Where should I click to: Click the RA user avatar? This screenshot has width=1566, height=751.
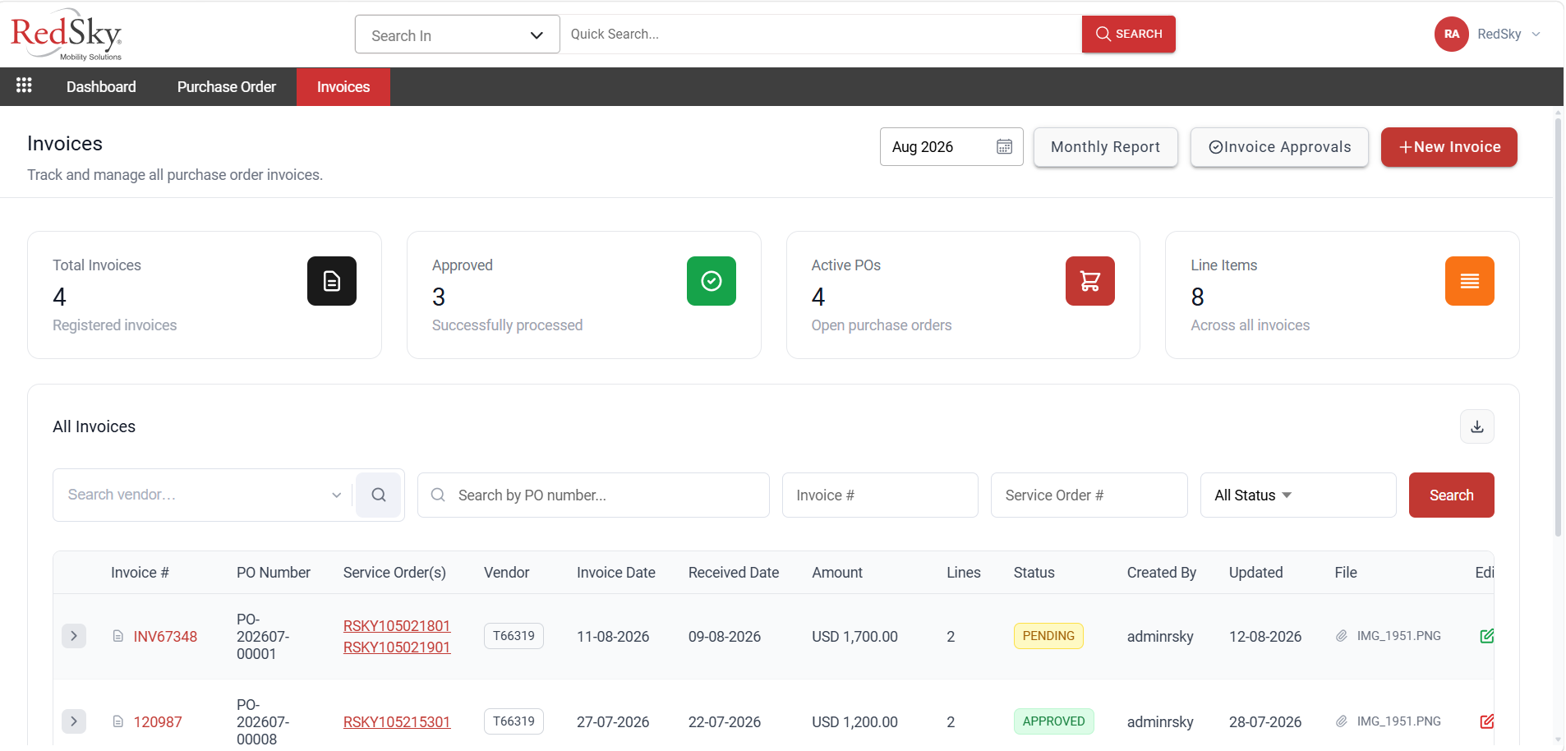pos(1451,35)
